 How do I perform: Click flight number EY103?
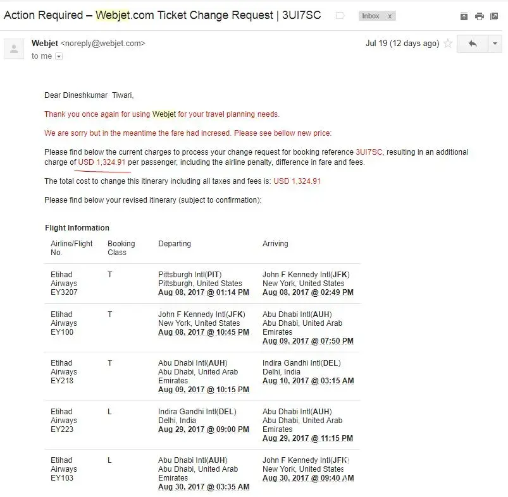pyautogui.click(x=62, y=478)
